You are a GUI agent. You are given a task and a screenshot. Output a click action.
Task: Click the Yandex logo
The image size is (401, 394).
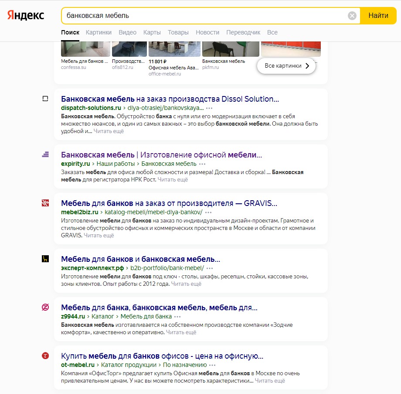[26, 16]
